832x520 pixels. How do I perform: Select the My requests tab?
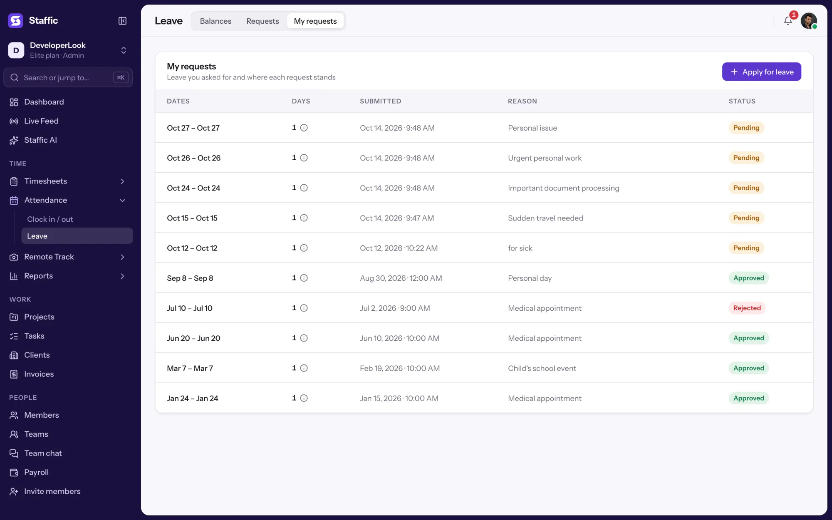pos(315,21)
